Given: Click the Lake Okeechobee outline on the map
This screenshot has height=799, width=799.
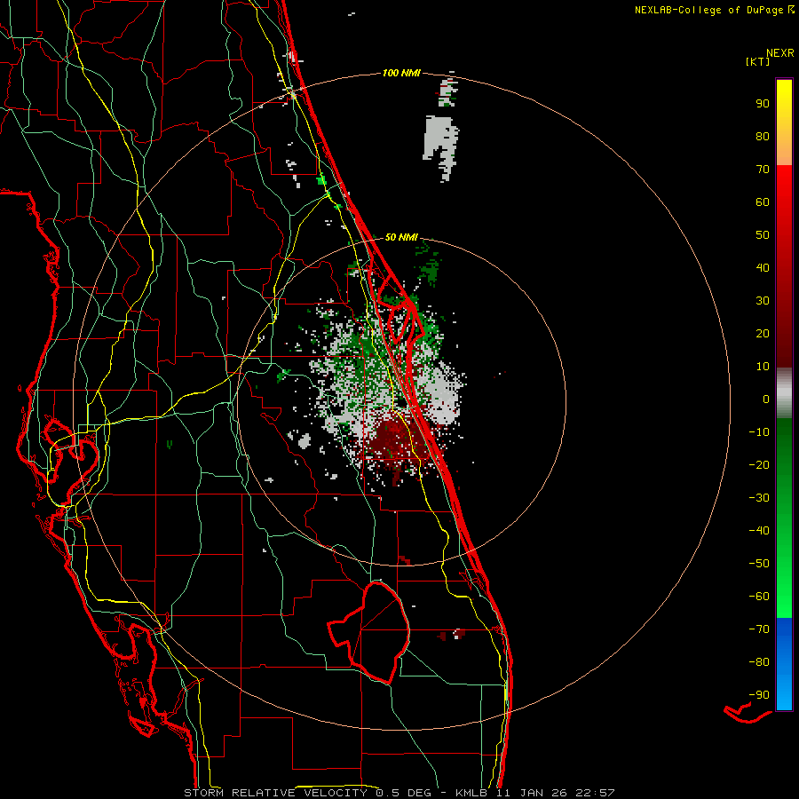Looking at the screenshot, I should point(369,632).
